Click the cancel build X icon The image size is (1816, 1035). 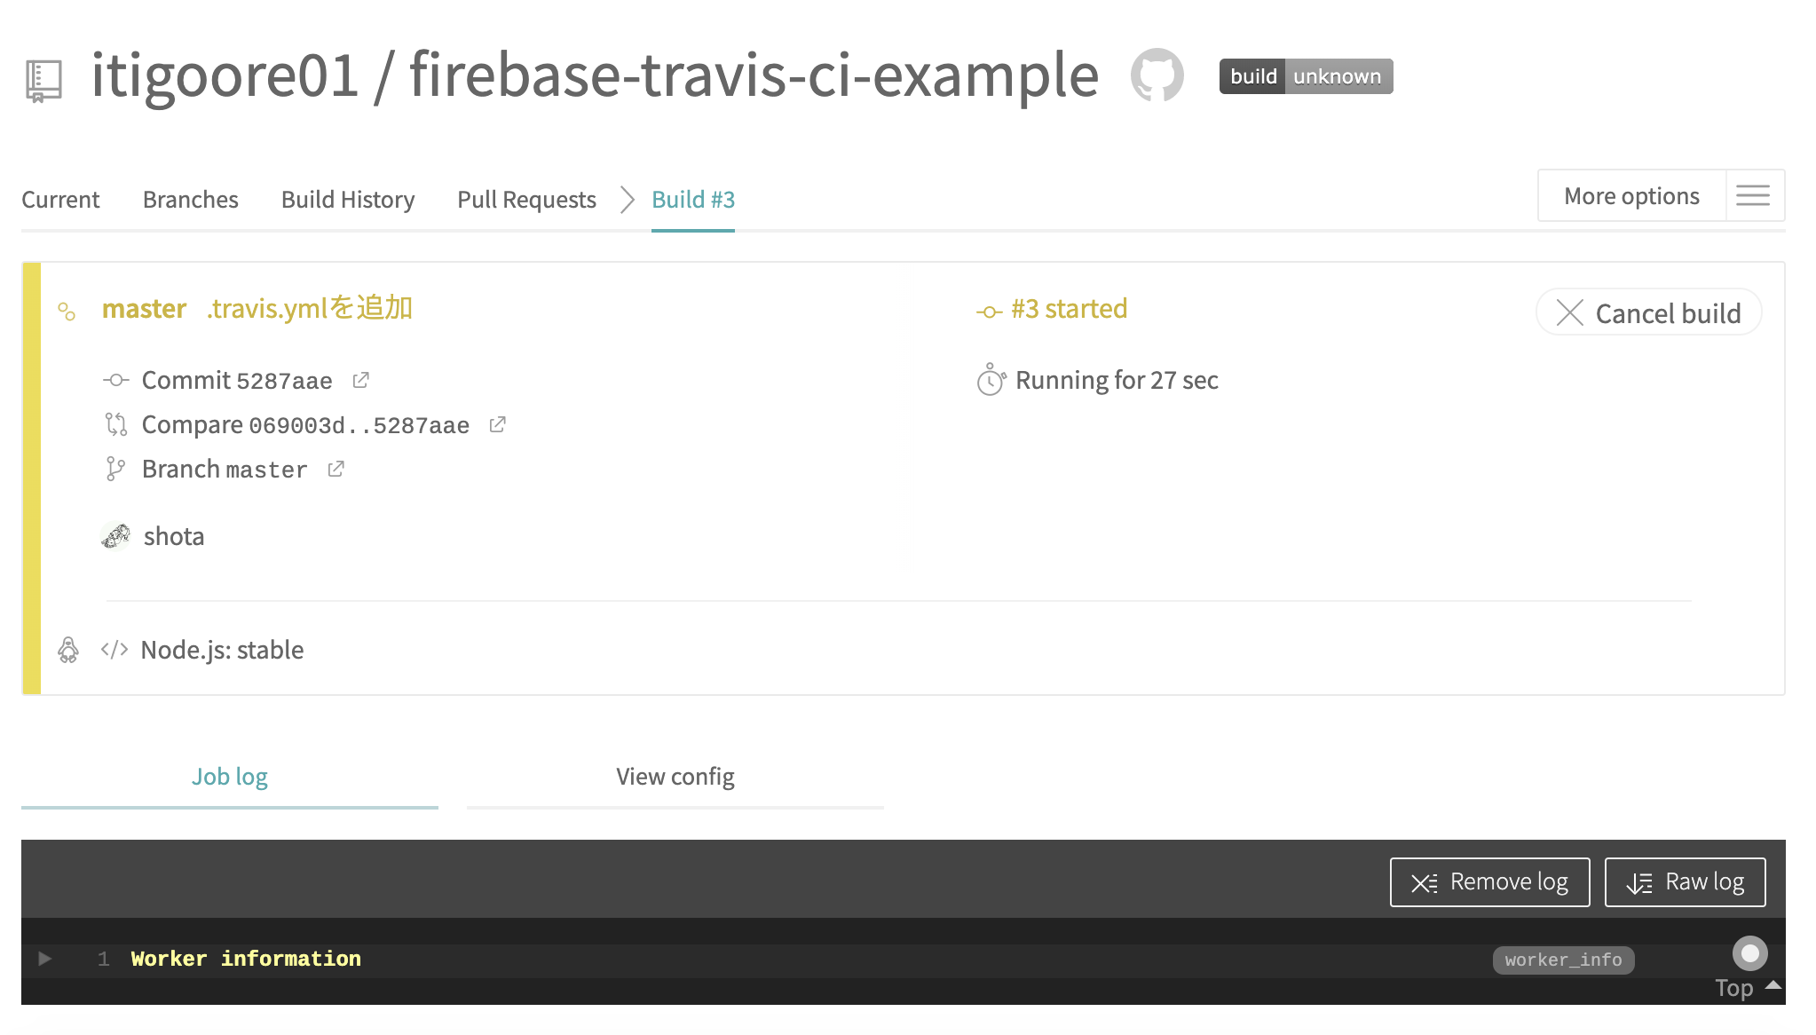(1567, 313)
